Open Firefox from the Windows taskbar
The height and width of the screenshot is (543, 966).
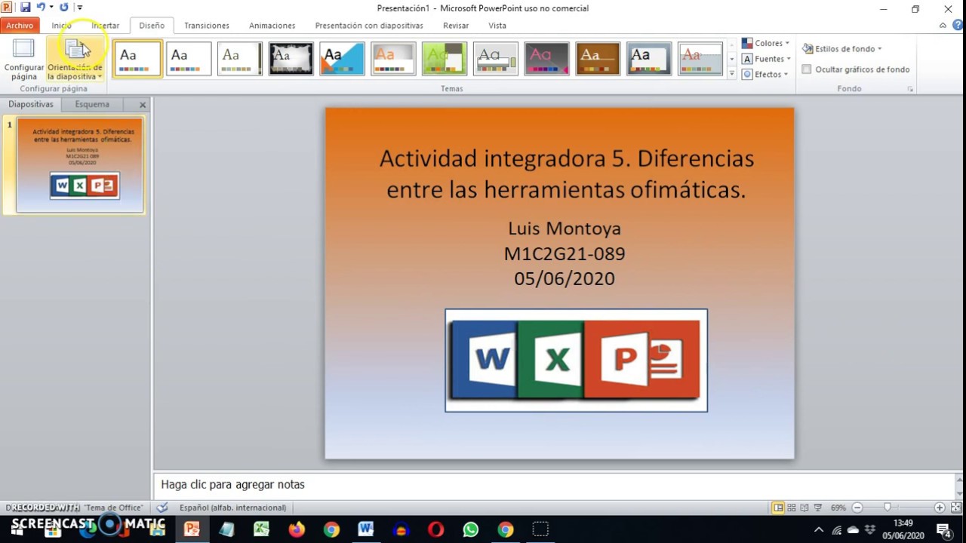pos(297,529)
